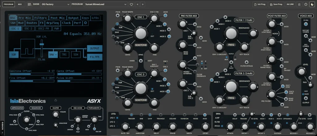The width and height of the screenshot is (317, 136).
Task: Click the Output jack in Voice Mix
Action: click(x=306, y=98)
